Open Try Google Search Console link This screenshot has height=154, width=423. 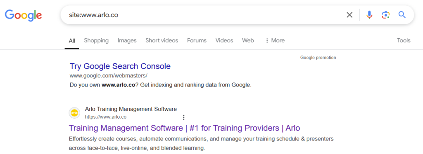(120, 66)
